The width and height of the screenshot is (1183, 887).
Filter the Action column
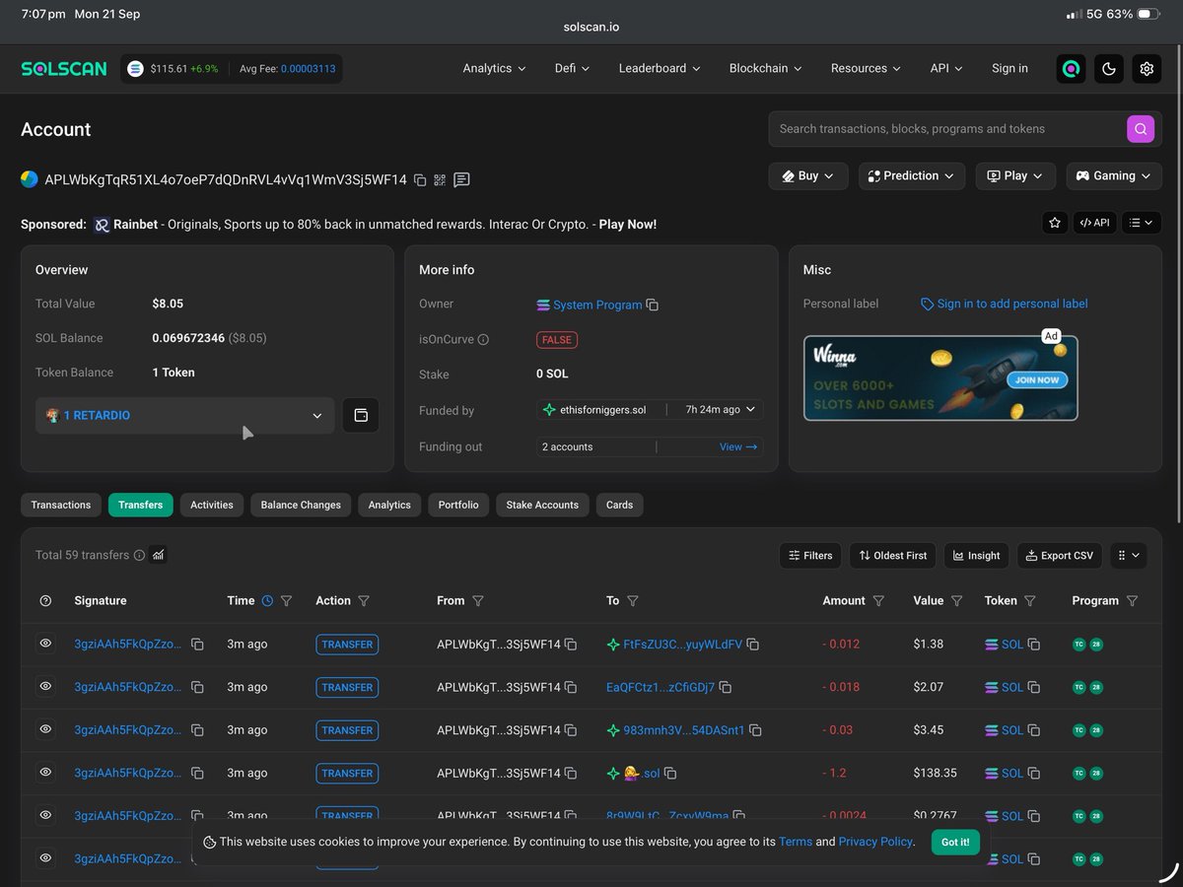point(364,601)
